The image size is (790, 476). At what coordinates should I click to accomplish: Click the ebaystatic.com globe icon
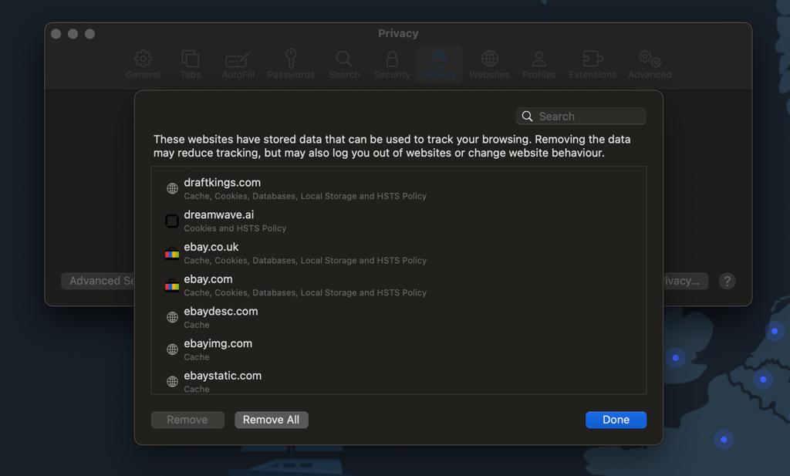(172, 382)
